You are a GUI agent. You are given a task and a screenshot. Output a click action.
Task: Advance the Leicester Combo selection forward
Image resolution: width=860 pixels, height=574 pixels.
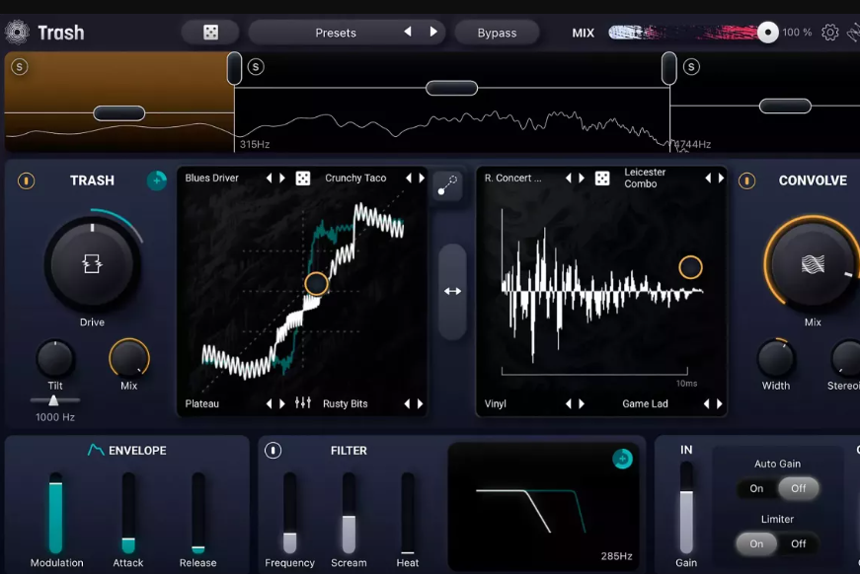(721, 179)
